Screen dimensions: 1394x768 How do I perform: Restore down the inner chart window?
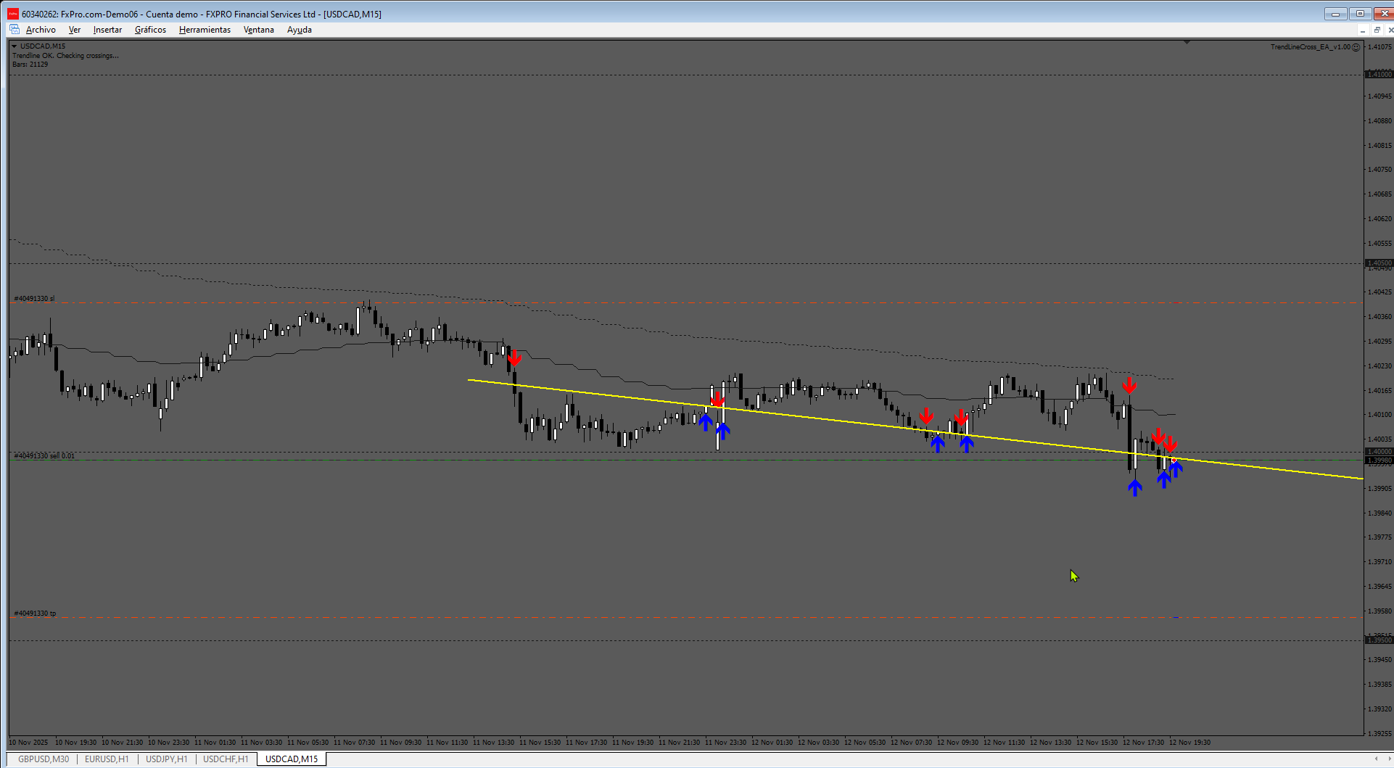click(x=1377, y=30)
